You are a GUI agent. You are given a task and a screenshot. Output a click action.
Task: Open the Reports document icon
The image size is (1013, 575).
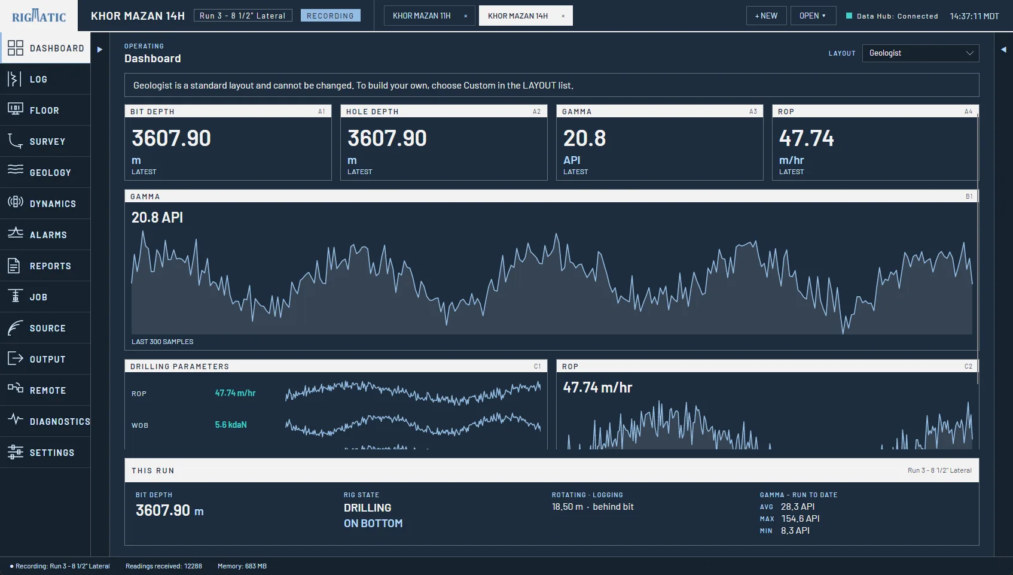[14, 265]
